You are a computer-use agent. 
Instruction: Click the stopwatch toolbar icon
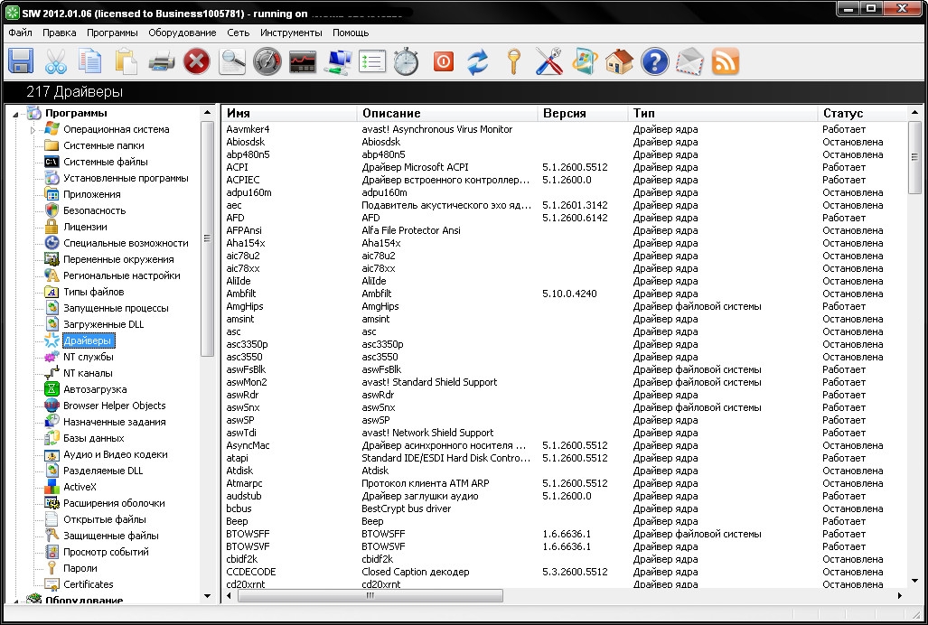(407, 61)
